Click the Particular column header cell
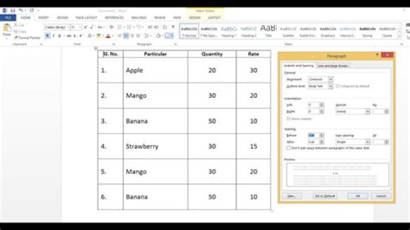The image size is (410, 230). coord(155,54)
